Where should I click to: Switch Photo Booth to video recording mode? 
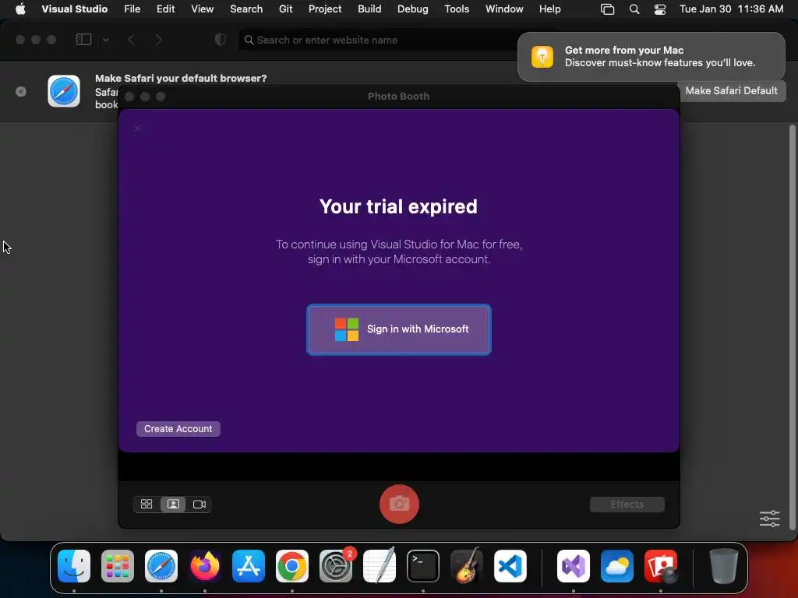pyautogui.click(x=199, y=504)
